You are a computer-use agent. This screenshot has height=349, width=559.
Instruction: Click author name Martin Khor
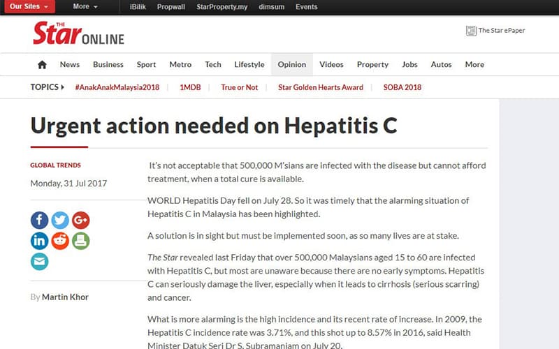[65, 297]
